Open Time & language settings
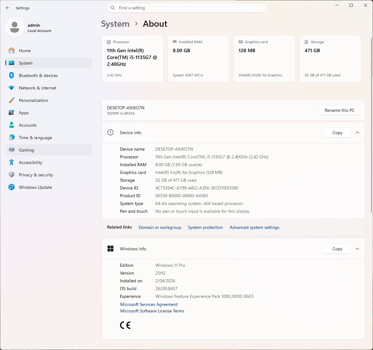This screenshot has height=350, width=373. (49, 137)
